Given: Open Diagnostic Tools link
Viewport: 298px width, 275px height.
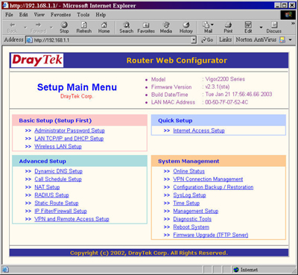Looking at the screenshot, I should (x=192, y=219).
